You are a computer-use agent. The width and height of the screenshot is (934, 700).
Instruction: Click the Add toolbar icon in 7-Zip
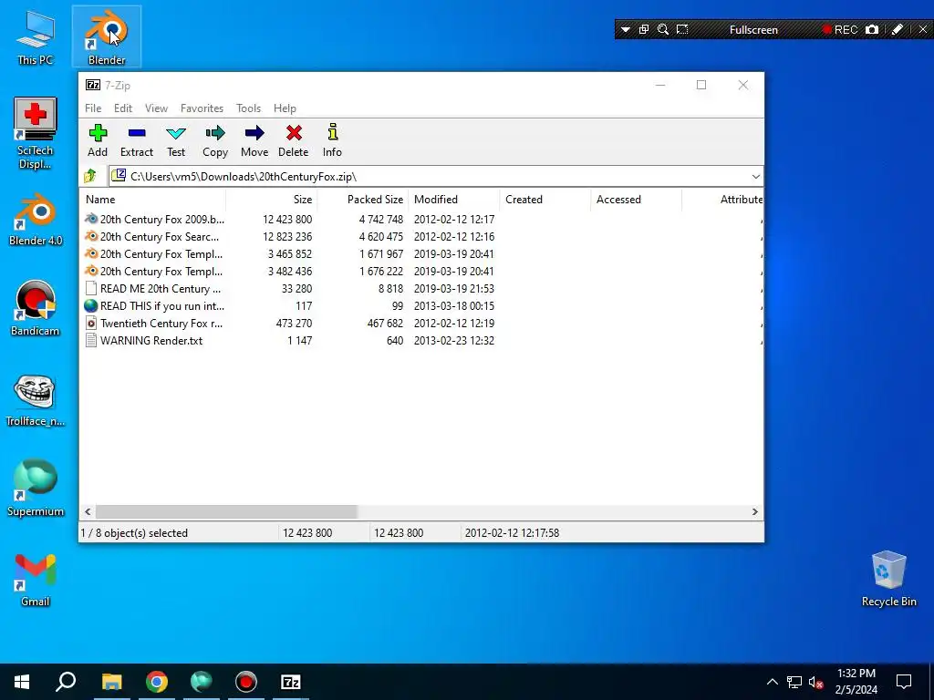pyautogui.click(x=98, y=141)
